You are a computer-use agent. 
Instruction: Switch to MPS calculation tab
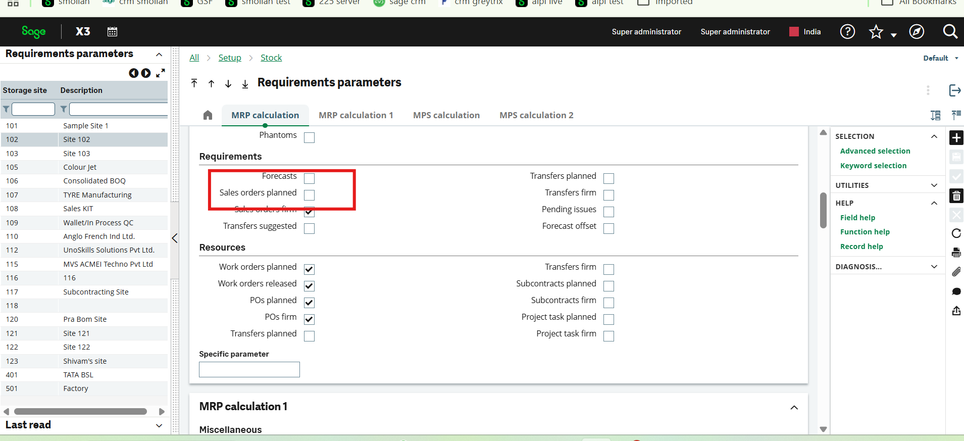446,115
